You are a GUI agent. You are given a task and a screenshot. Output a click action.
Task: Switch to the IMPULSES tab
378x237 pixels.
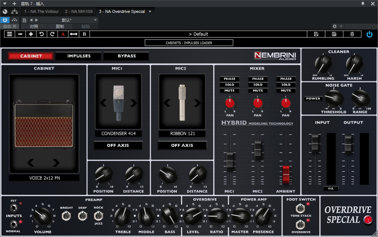[79, 56]
